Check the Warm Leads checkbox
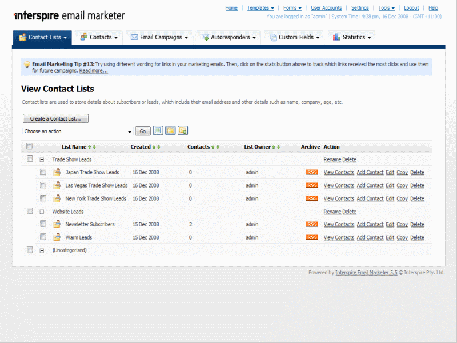This screenshot has height=343, width=457. pos(43,237)
